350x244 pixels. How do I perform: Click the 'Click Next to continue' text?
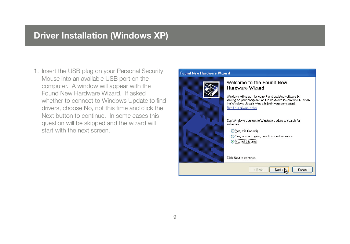click(241, 158)
